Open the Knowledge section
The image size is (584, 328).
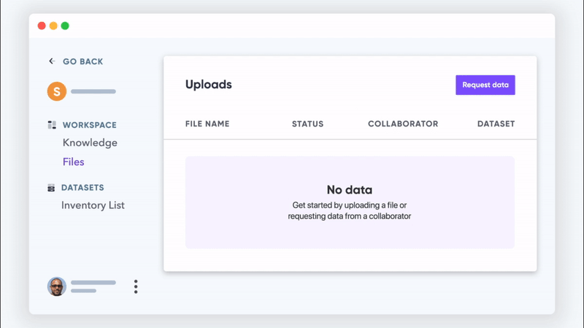click(x=90, y=142)
